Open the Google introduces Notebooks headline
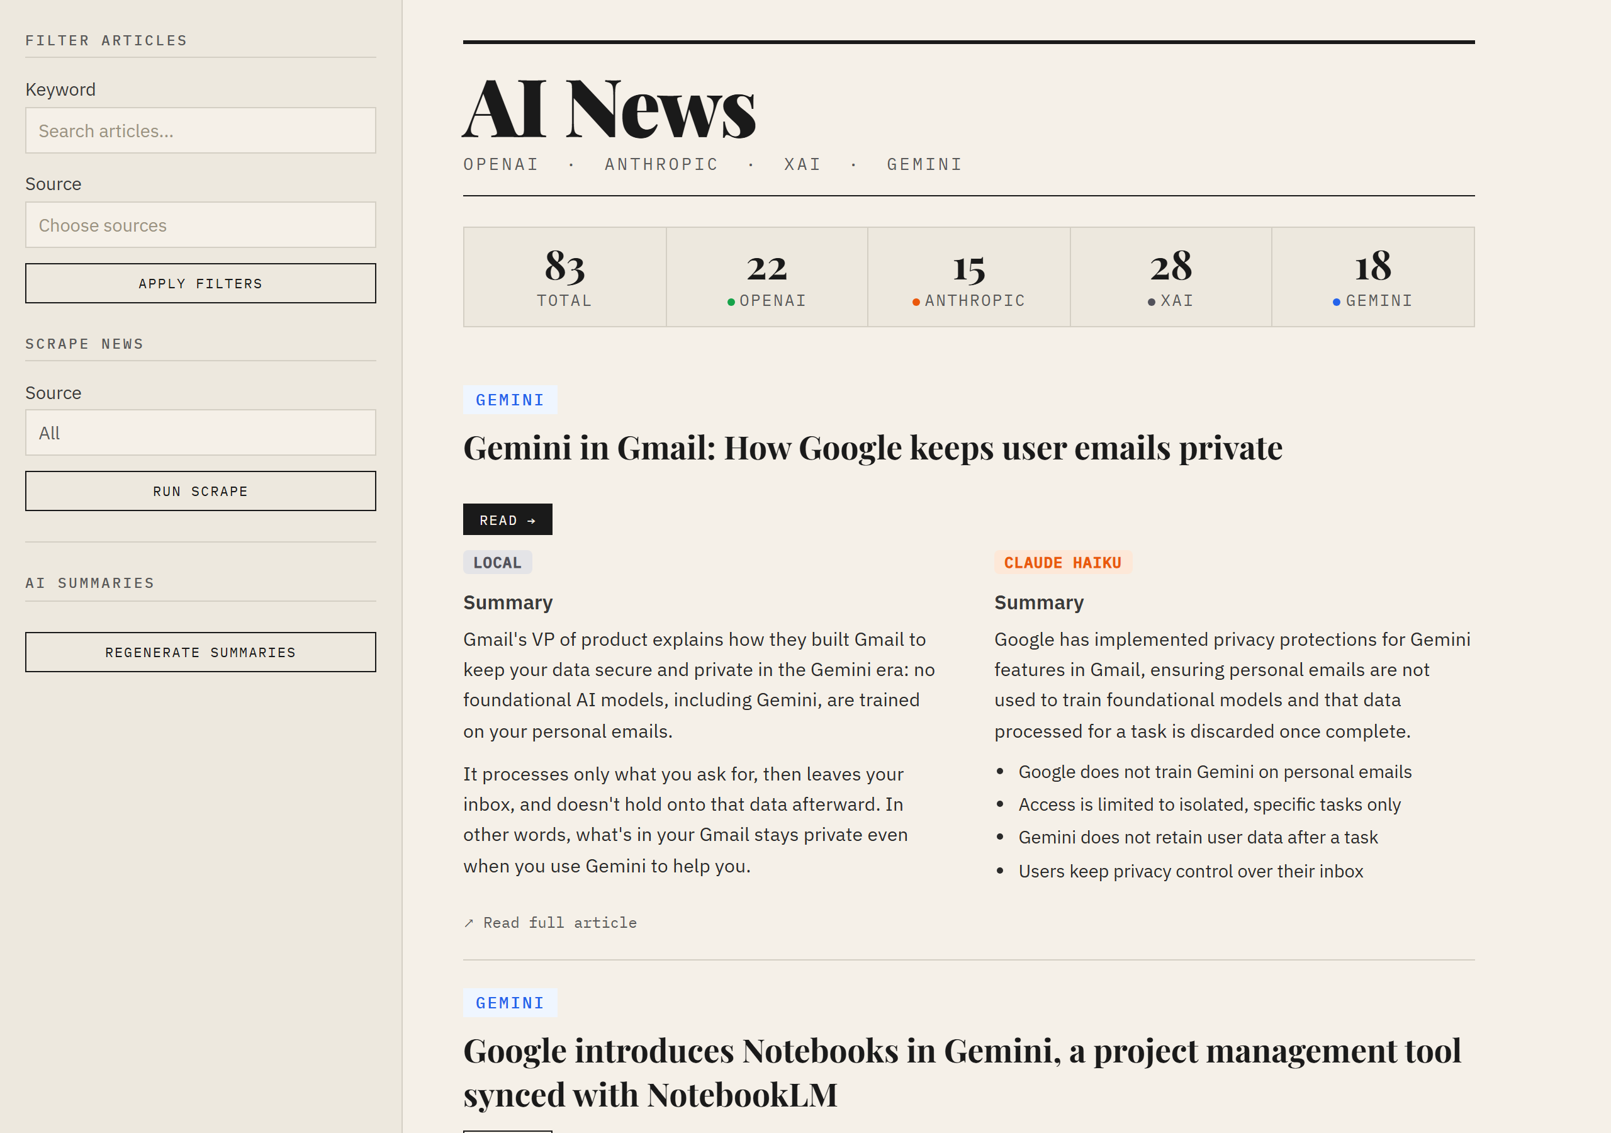Screen dimensions: 1611x1133 pyautogui.click(x=962, y=1073)
